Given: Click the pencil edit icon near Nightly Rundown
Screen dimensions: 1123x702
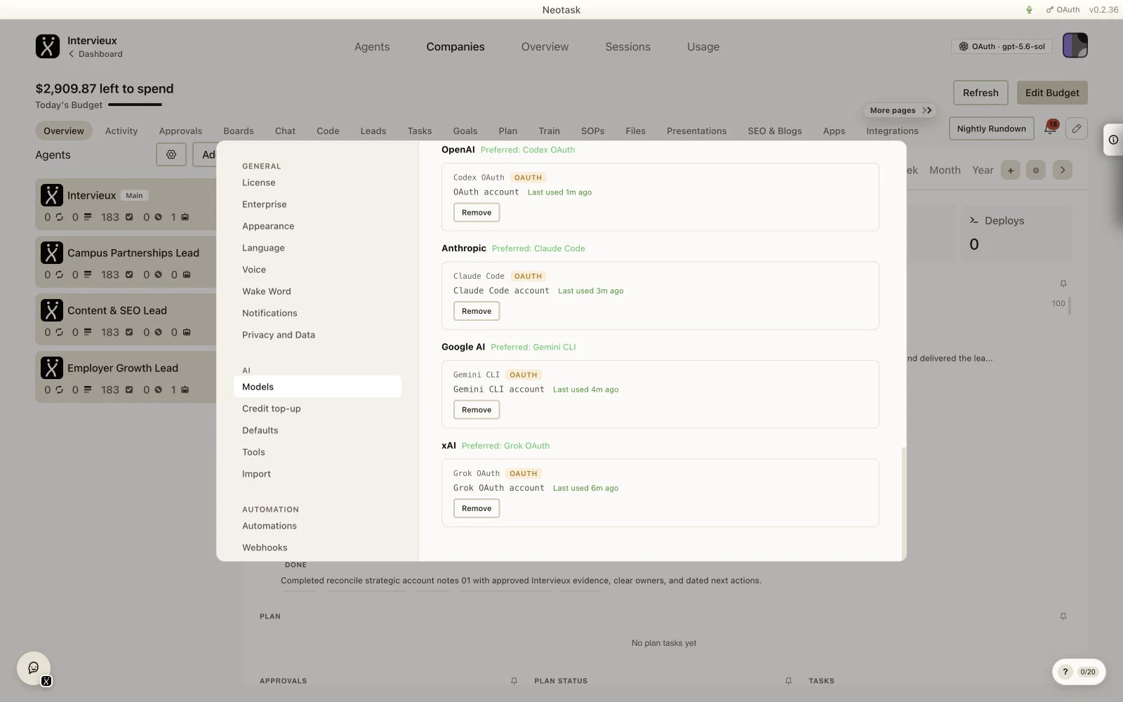Looking at the screenshot, I should pyautogui.click(x=1077, y=128).
